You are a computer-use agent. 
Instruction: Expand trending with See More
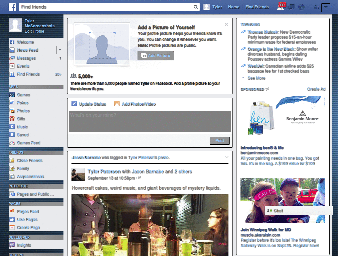pos(256,78)
